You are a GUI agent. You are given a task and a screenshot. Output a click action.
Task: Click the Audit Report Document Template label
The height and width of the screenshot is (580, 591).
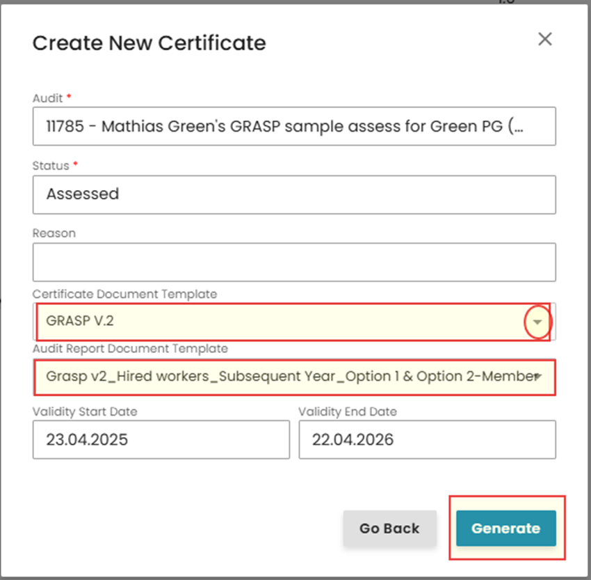tap(130, 348)
